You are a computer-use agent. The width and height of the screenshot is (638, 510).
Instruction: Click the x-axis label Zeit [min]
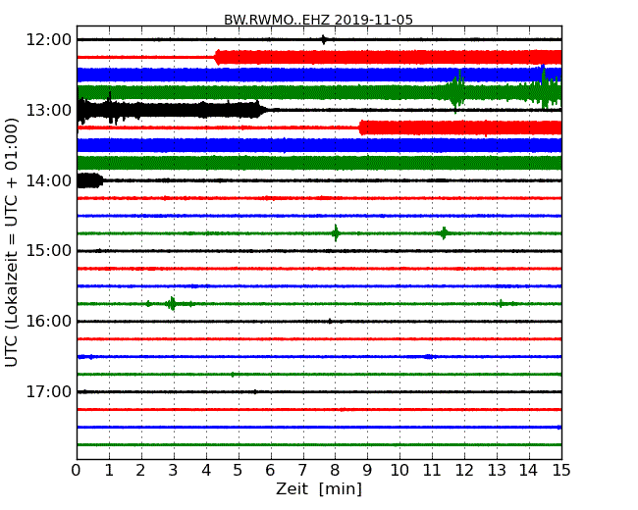point(319,488)
